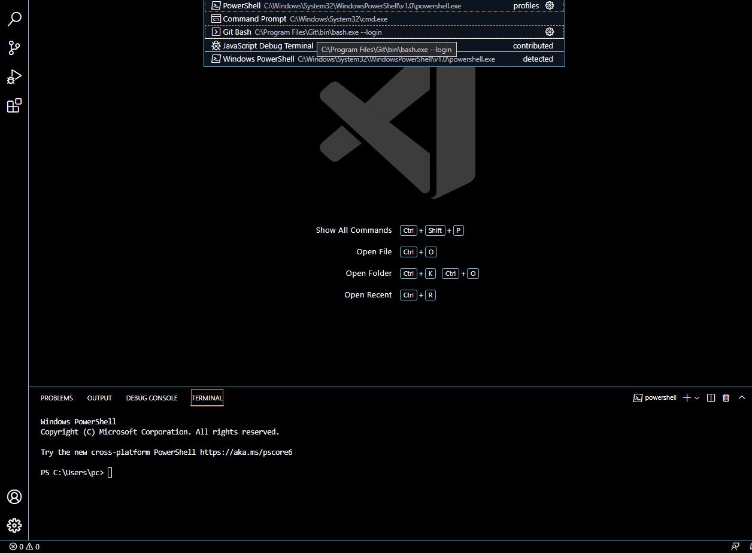
Task: Switch to the PROBLEMS tab
Action: [56, 397]
